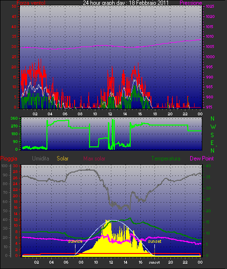Click the 360 degree direction scale value
Viewport: 227px width, 269px height.
tap(14, 118)
